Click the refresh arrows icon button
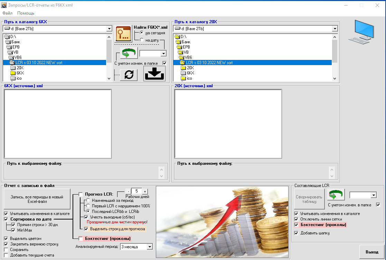Screen dimensions: 386x260 point(129,75)
